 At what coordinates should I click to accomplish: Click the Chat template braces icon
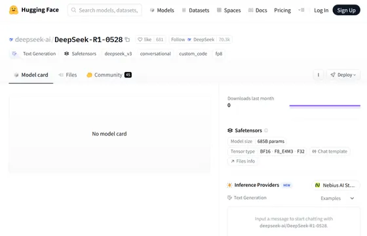(314, 151)
